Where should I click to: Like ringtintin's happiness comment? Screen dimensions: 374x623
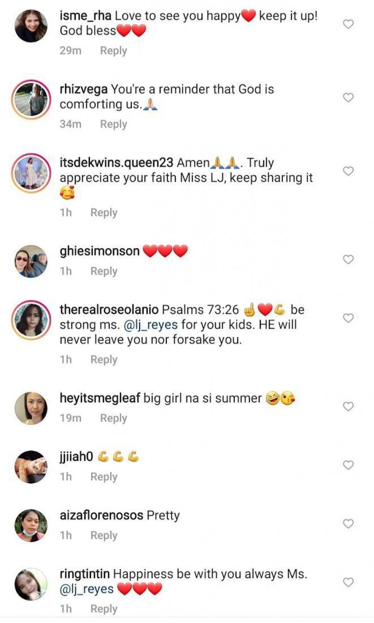348,582
